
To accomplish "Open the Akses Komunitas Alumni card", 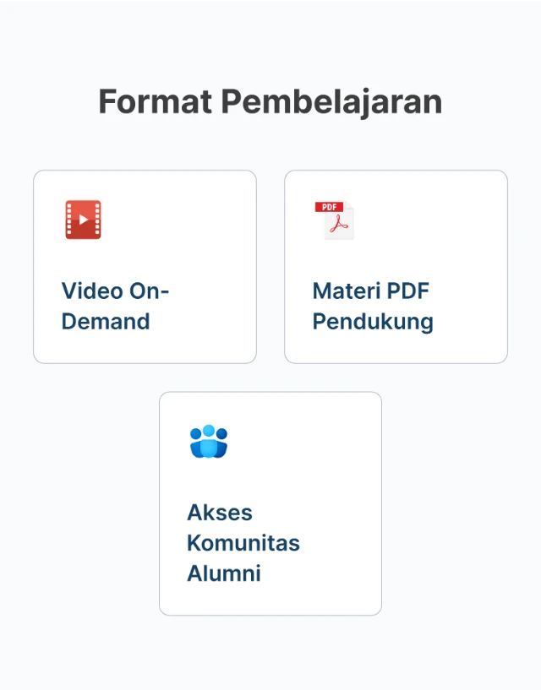I will [x=270, y=503].
